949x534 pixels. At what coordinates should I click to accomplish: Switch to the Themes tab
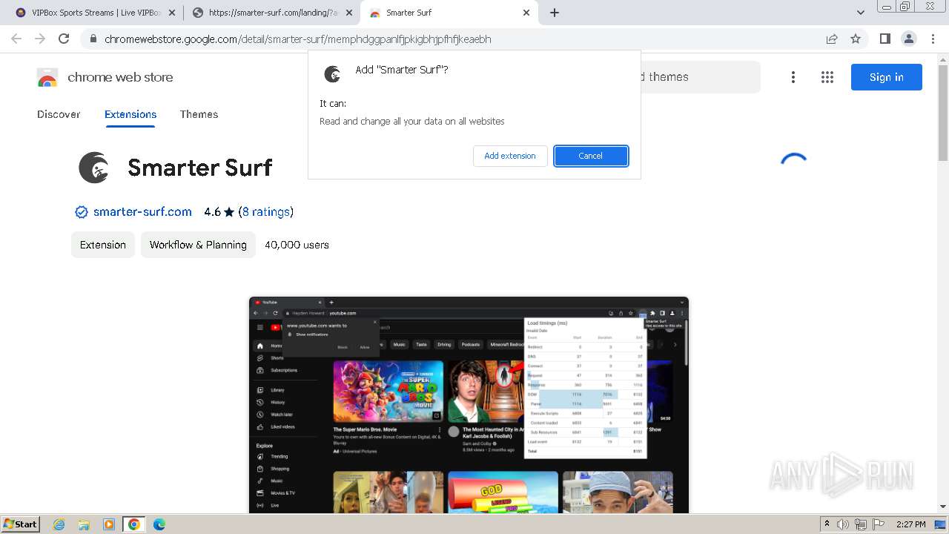(199, 114)
